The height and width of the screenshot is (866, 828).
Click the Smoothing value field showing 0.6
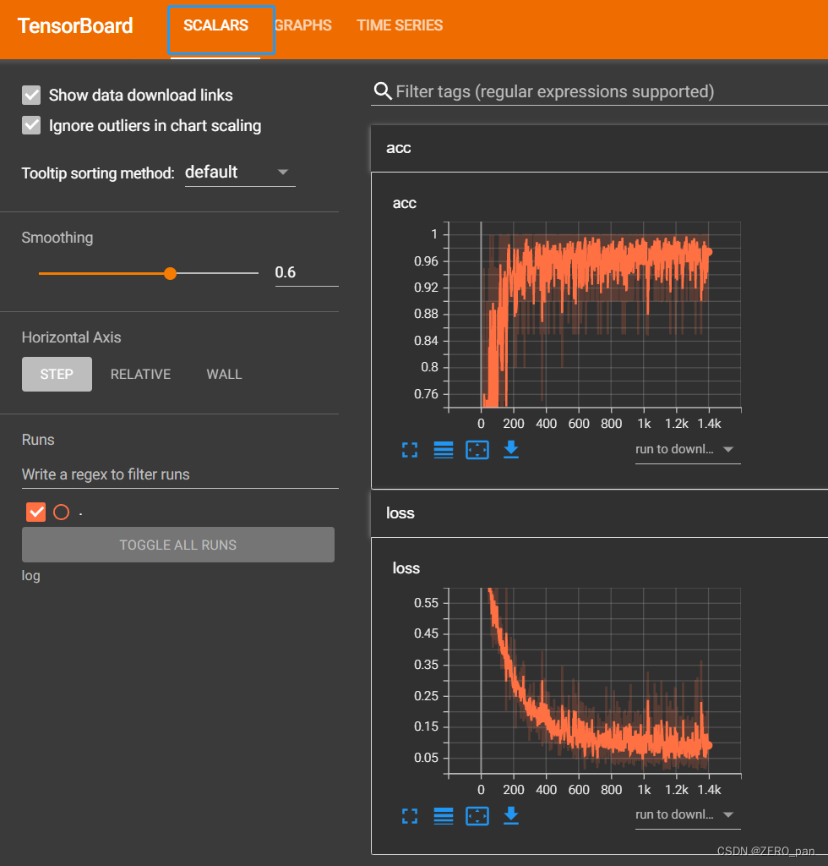pyautogui.click(x=307, y=272)
